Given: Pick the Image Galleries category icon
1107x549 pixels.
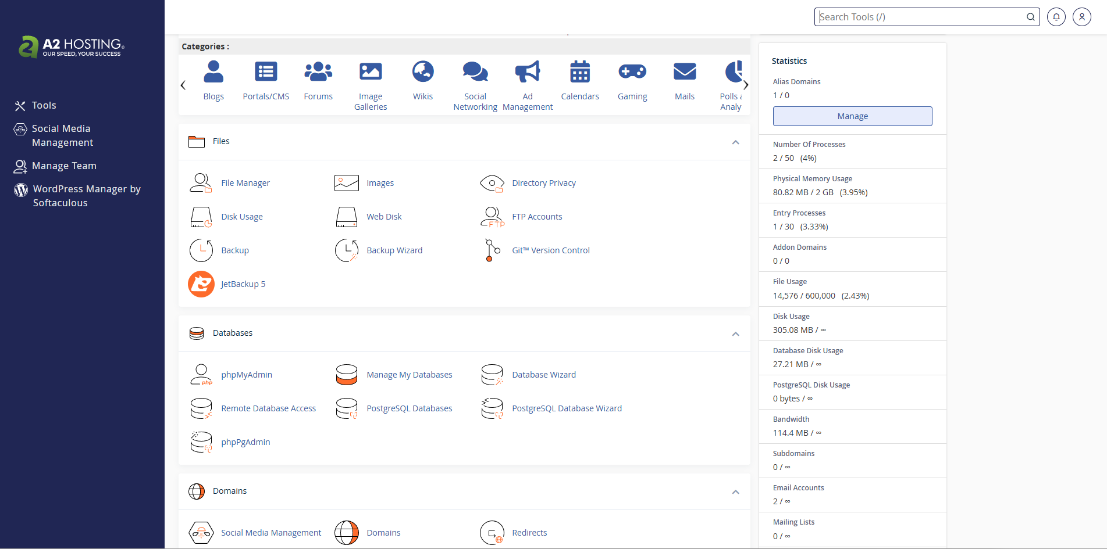Looking at the screenshot, I should [x=371, y=71].
